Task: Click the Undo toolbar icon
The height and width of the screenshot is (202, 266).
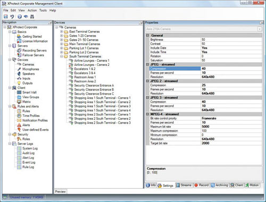Action: (x=12, y=16)
